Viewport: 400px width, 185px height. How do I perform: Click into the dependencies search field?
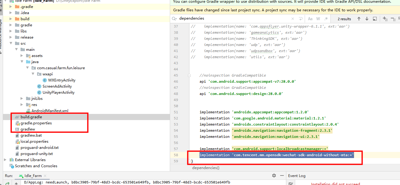(233, 19)
